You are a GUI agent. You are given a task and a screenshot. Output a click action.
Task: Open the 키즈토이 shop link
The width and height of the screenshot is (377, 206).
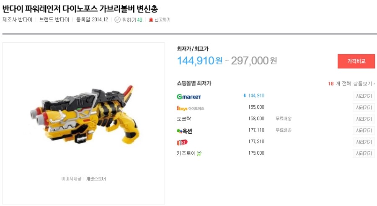[x=186, y=153]
